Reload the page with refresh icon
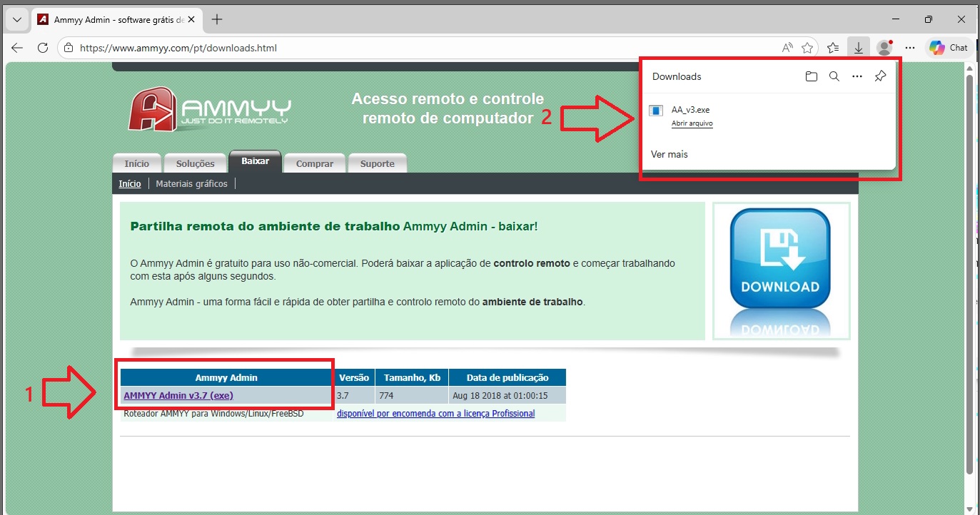Image resolution: width=980 pixels, height=515 pixels. coord(43,48)
